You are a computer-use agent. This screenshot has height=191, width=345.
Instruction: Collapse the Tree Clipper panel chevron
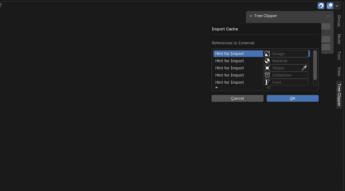(x=251, y=16)
